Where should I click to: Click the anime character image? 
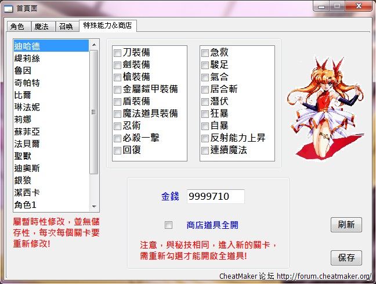[321, 108]
